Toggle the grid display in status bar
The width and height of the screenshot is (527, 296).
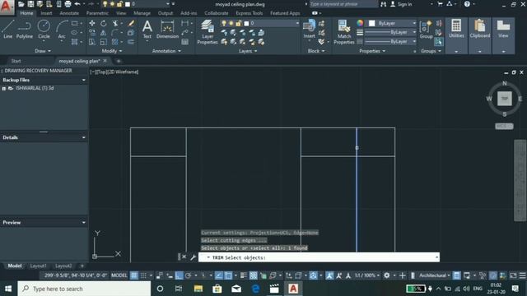click(134, 275)
